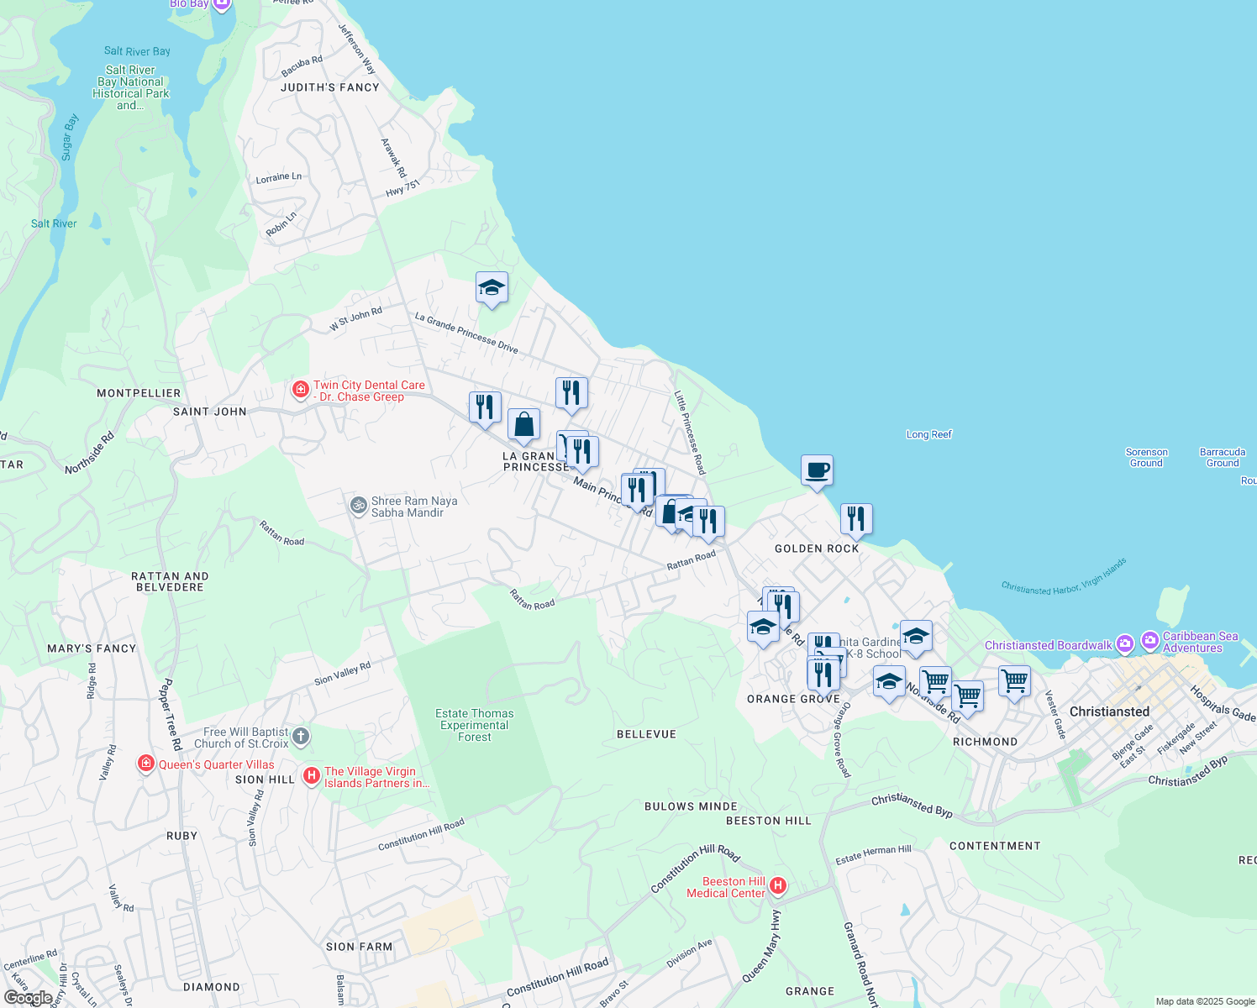Select the Caribbean Sea Adventures label
Viewport: 1257px width, 1008px height.
(x=1200, y=642)
